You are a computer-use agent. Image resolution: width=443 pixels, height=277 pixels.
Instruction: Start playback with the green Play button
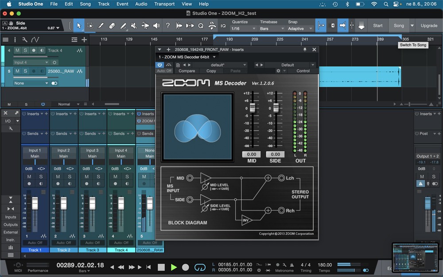pos(174,267)
